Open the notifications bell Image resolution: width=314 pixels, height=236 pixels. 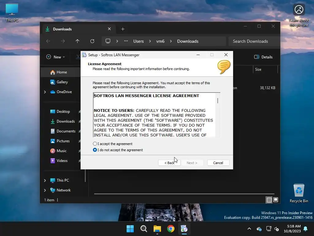(306, 229)
